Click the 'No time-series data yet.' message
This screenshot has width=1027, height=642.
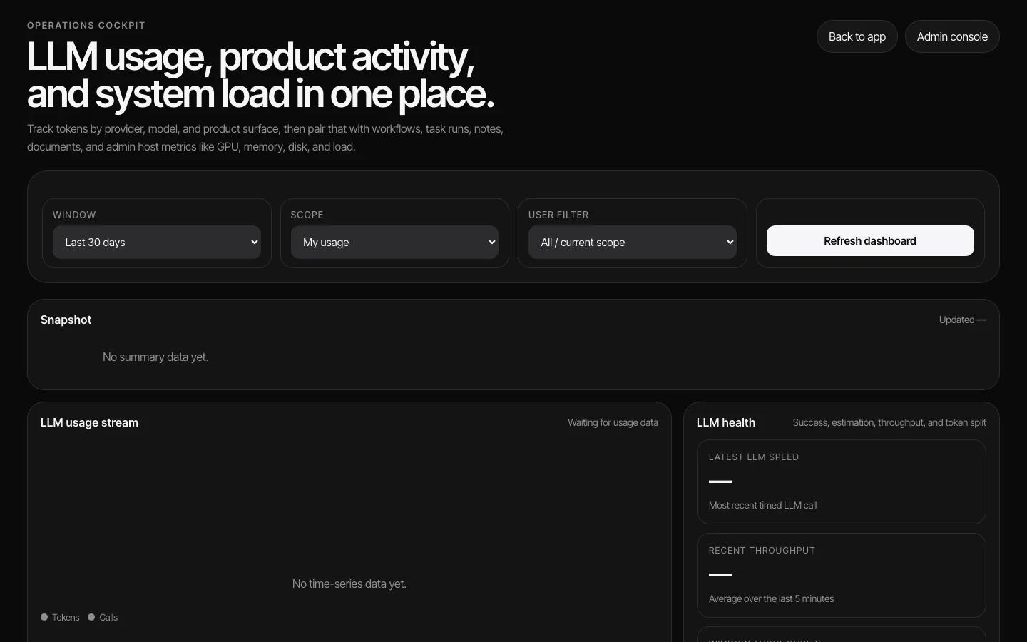pyautogui.click(x=349, y=584)
